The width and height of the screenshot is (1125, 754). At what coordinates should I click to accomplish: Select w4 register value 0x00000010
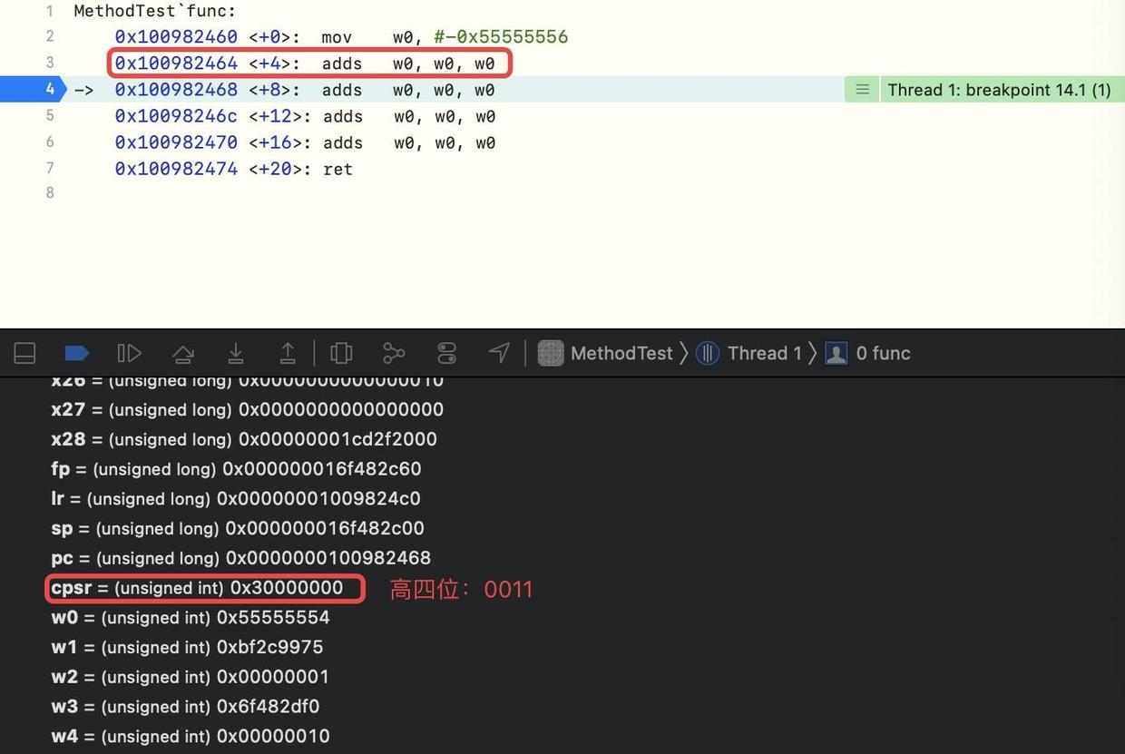click(x=273, y=736)
